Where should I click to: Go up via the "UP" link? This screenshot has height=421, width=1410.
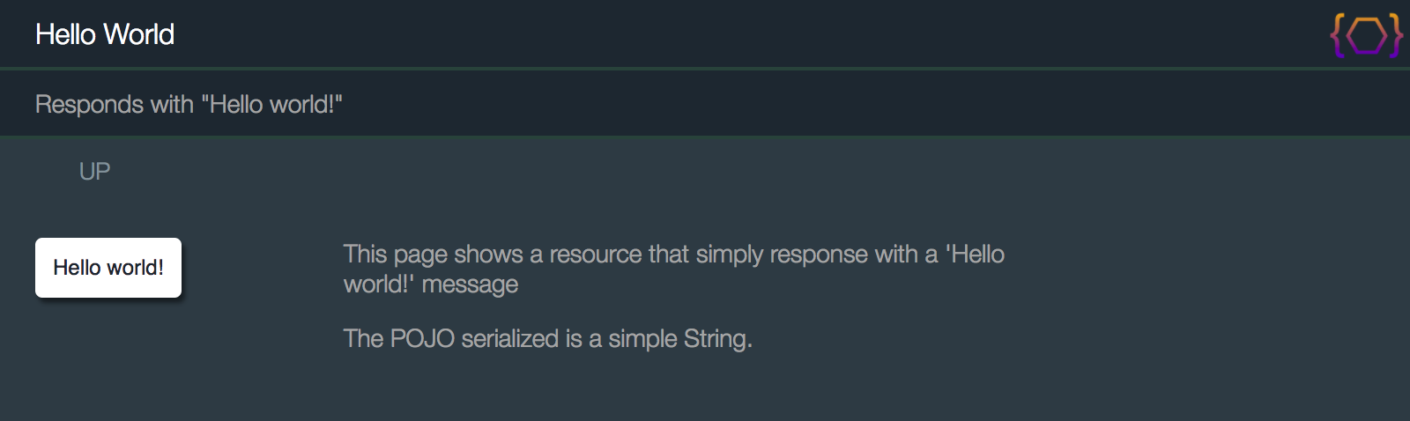pyautogui.click(x=94, y=172)
